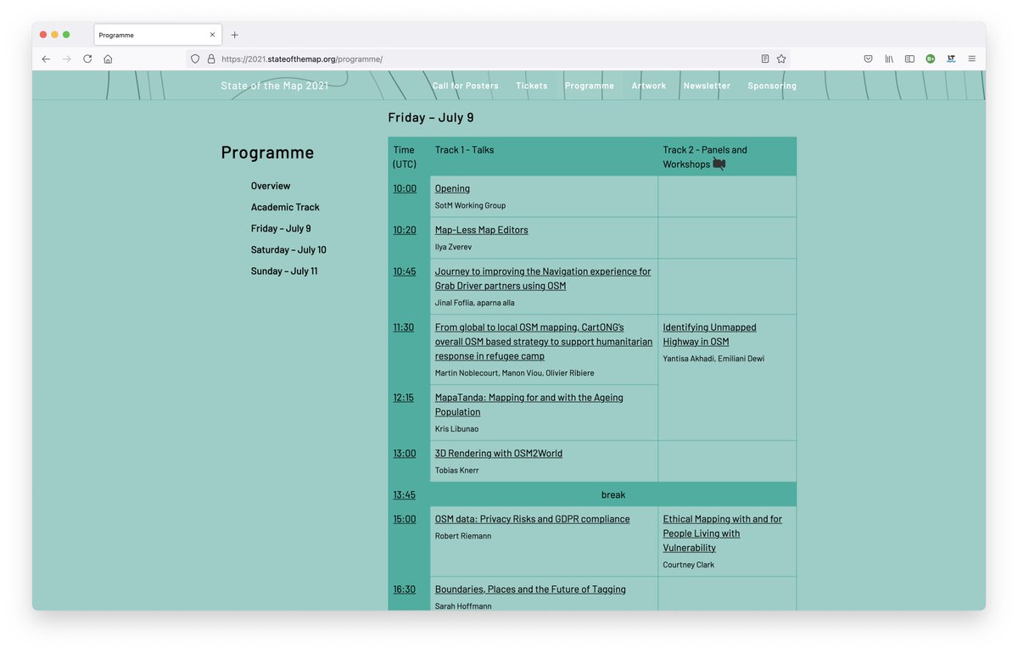The image size is (1018, 653).
Task: Open the Grab Driver navigation experience talk
Action: click(x=543, y=279)
